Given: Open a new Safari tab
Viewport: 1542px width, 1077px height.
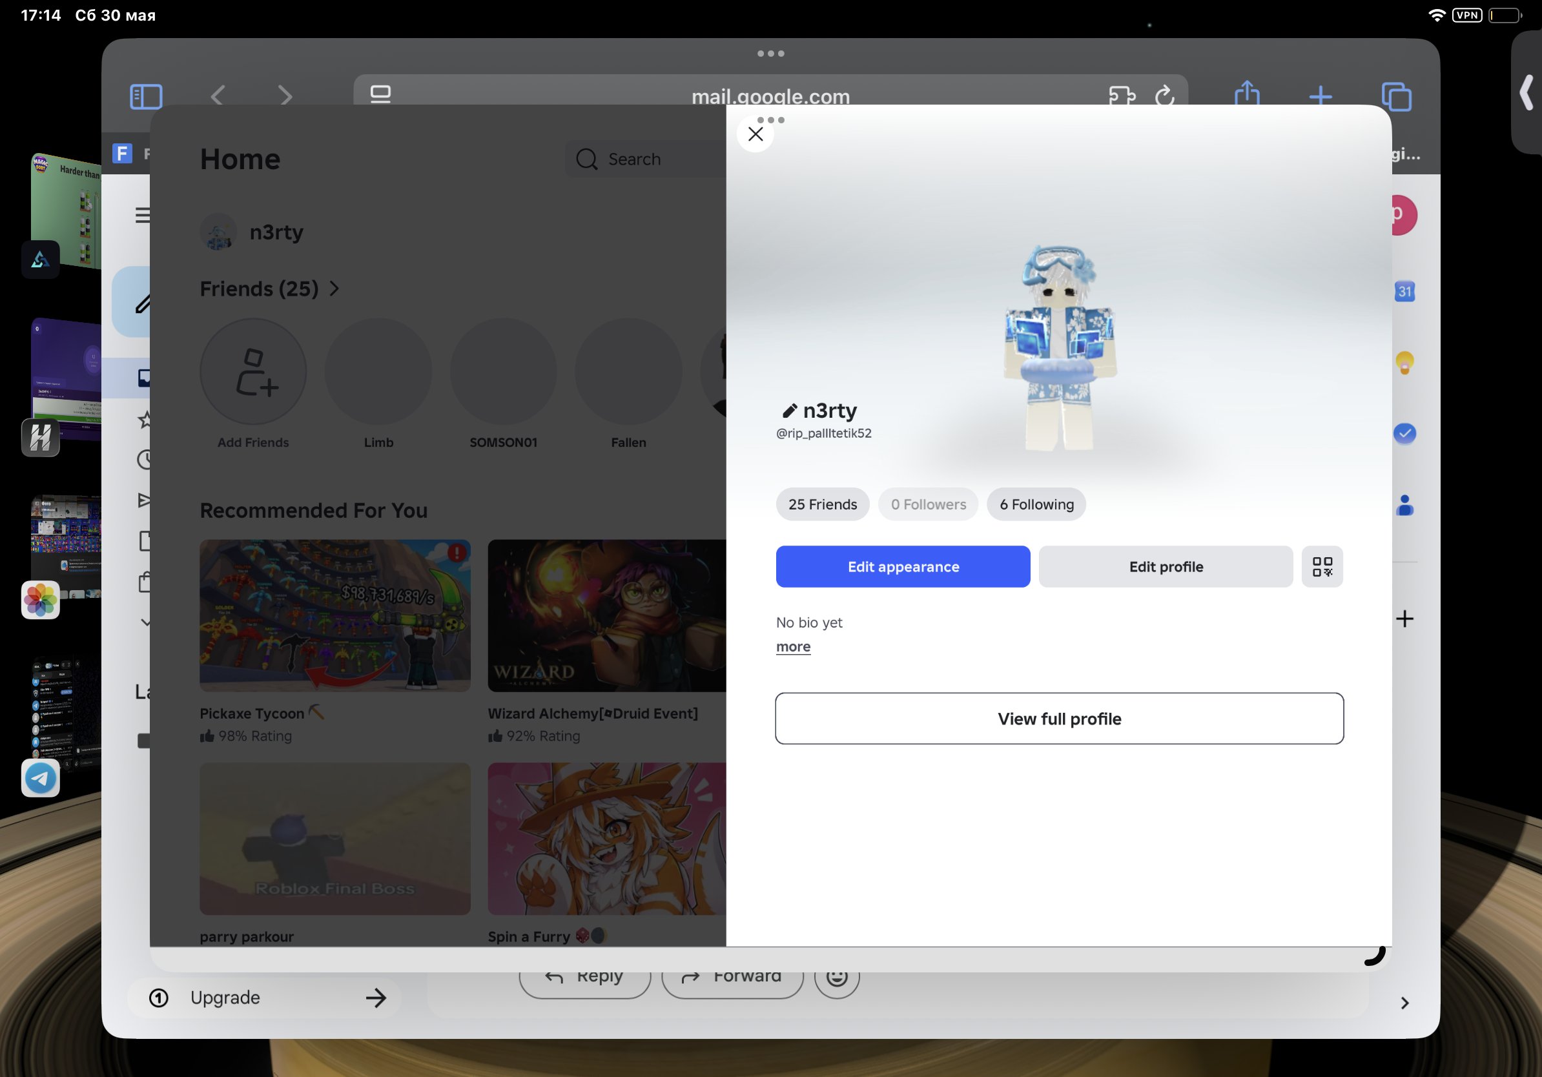Looking at the screenshot, I should pos(1321,96).
